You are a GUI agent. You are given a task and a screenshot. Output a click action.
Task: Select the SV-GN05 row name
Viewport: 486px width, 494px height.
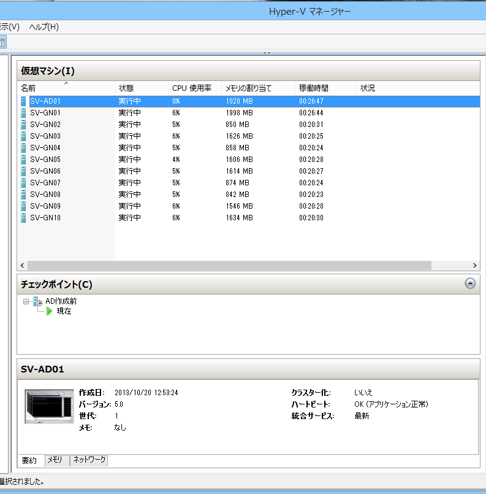pyautogui.click(x=45, y=160)
